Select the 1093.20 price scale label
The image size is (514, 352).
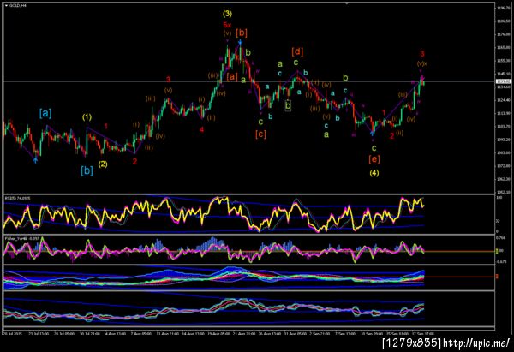pos(504,140)
